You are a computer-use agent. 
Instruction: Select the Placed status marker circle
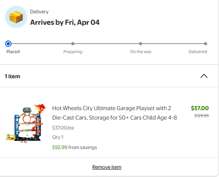pyautogui.click(x=8, y=44)
